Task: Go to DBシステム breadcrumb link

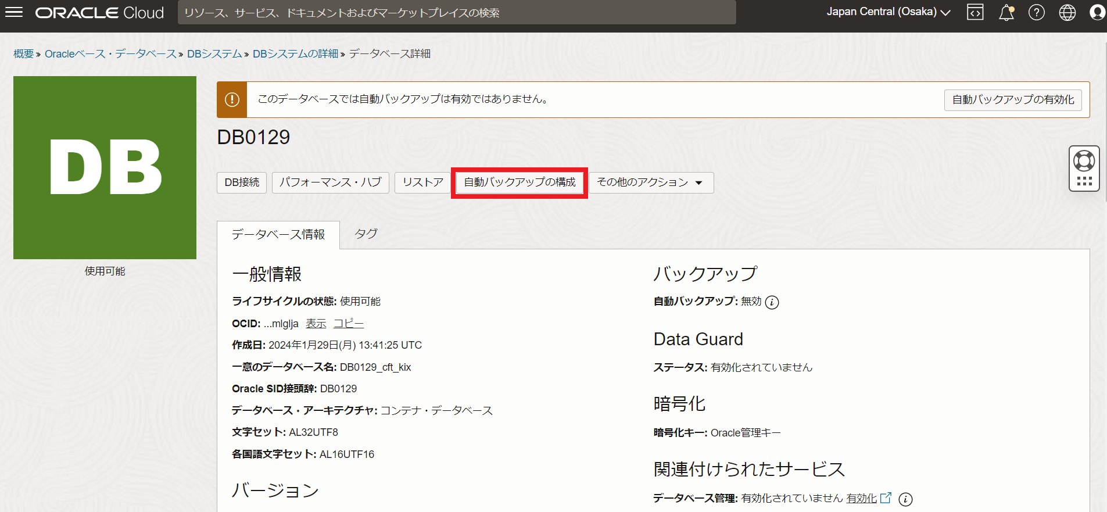Action: pyautogui.click(x=214, y=54)
